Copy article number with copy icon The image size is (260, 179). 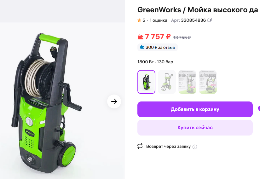pos(210,20)
